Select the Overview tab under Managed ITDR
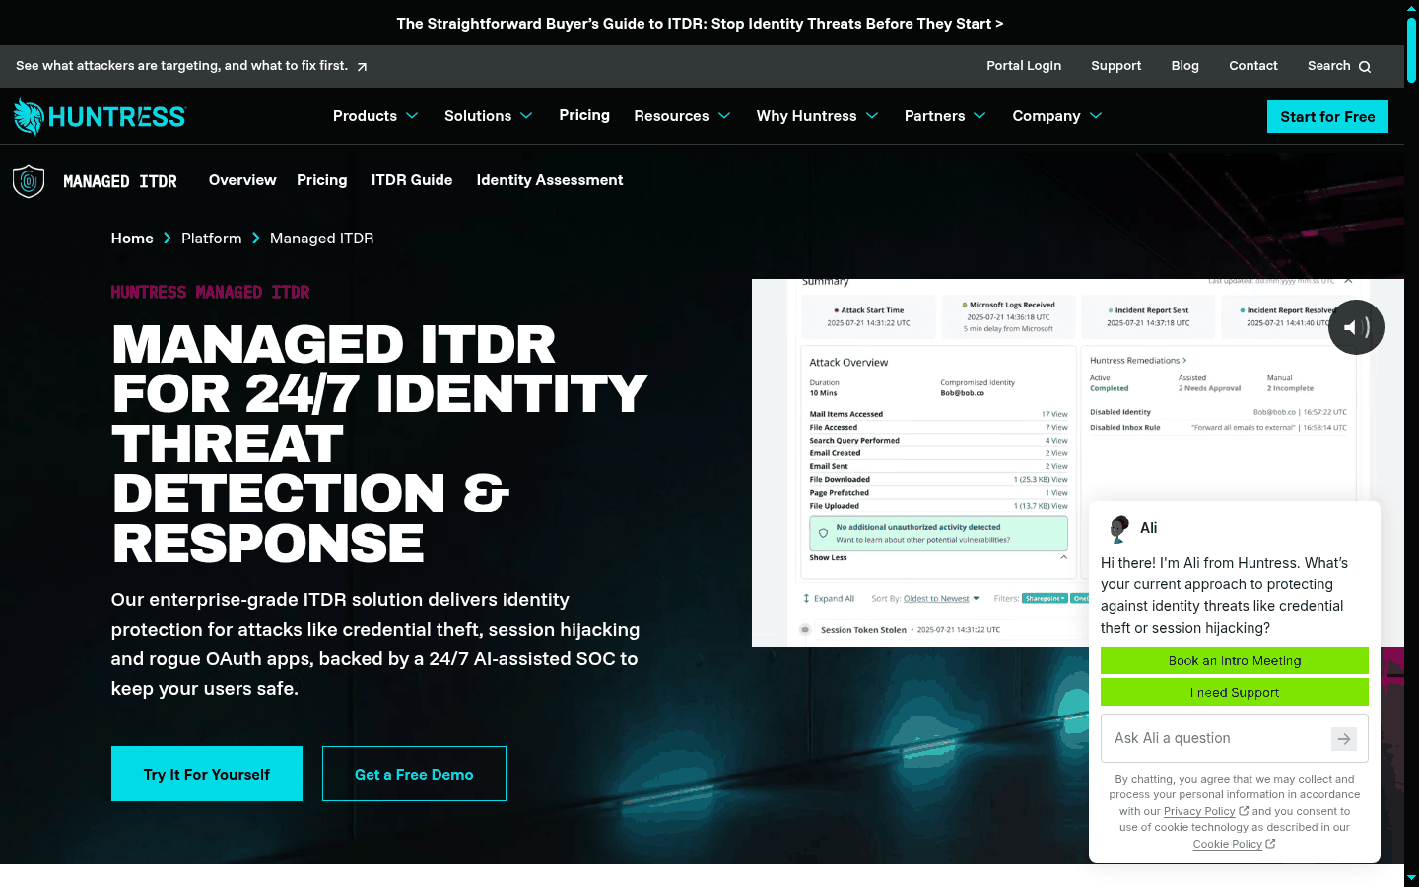 click(x=242, y=180)
